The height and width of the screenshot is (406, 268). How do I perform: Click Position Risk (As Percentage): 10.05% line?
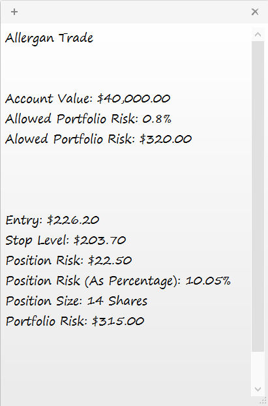pyautogui.click(x=118, y=281)
